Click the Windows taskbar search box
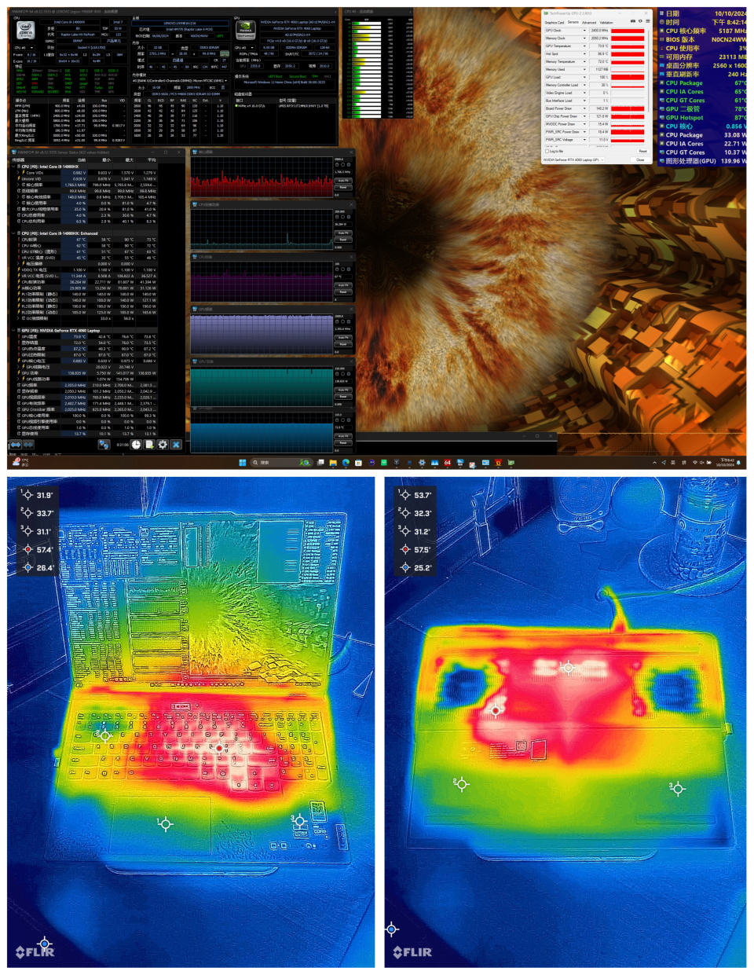 [x=281, y=463]
